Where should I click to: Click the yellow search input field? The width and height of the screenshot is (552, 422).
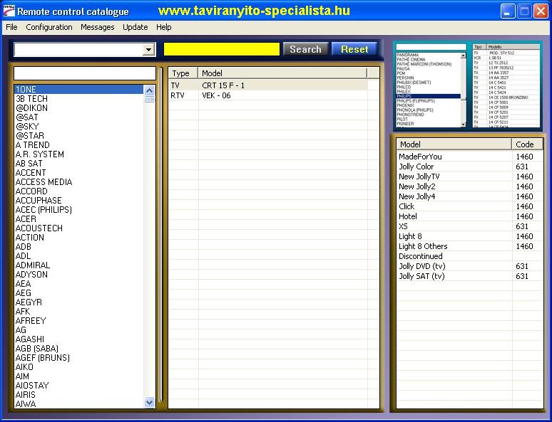(x=221, y=49)
